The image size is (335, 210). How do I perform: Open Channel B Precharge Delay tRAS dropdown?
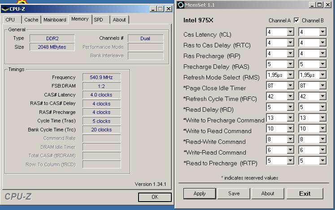[322, 64]
